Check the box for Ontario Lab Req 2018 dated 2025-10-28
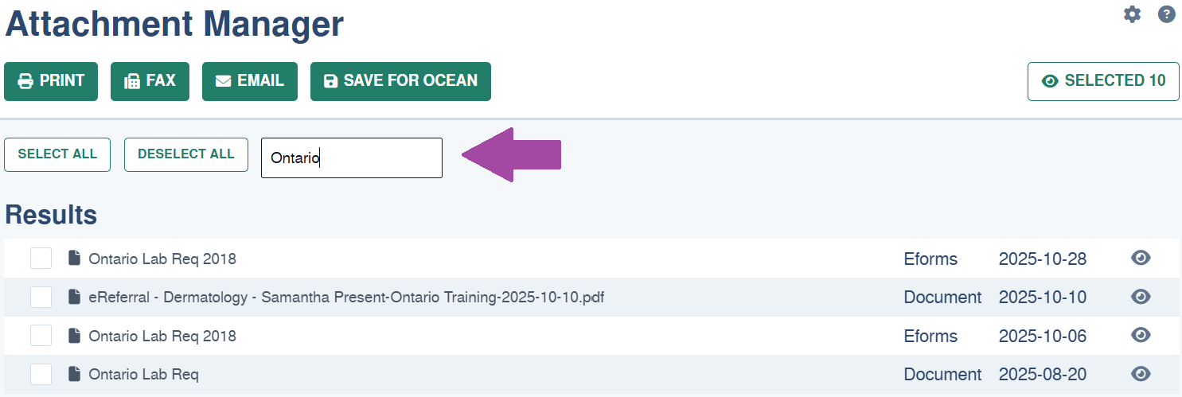1182x397 pixels. (x=41, y=259)
